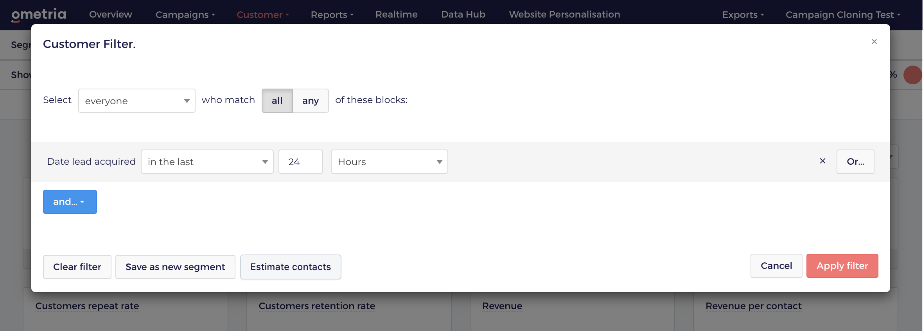Go to Realtime page
This screenshot has height=331, width=923.
397,14
